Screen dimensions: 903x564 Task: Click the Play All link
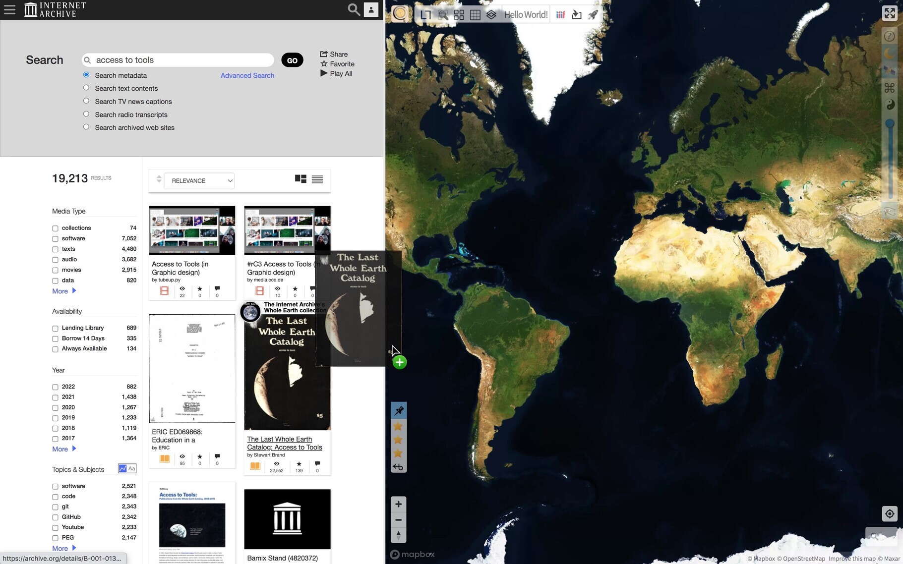point(336,73)
